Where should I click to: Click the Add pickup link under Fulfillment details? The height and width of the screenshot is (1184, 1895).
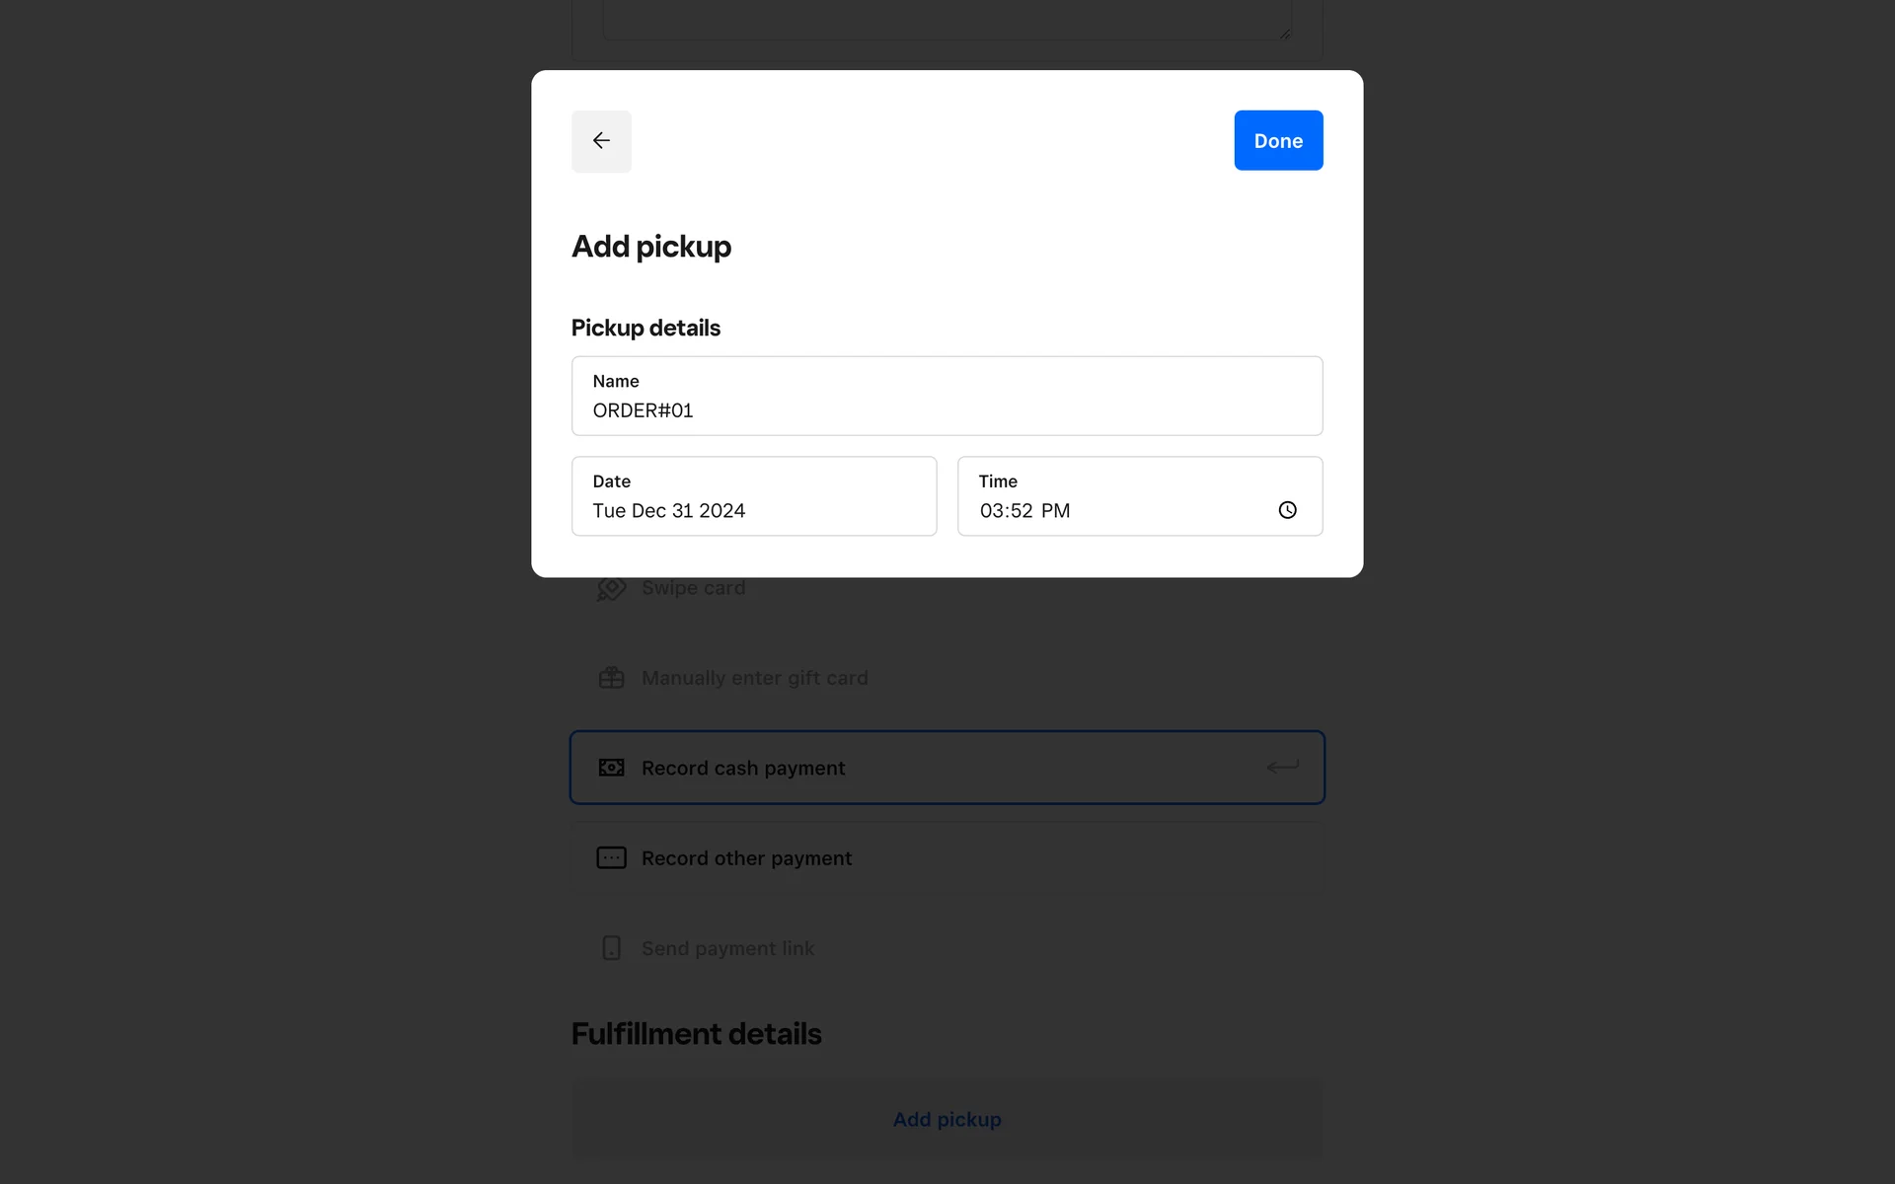(x=947, y=1120)
